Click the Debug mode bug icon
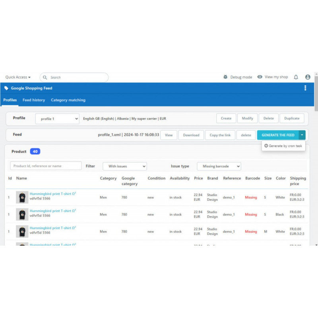Image resolution: width=318 pixels, height=318 pixels. point(225,77)
